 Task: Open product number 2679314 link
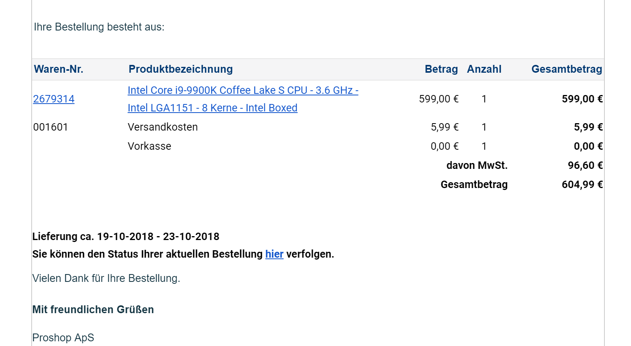click(54, 99)
